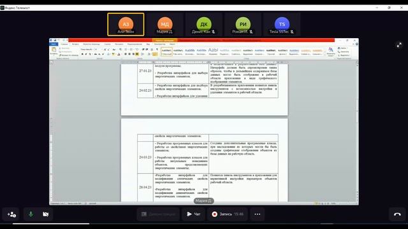408x229 pixels.
Task: Select participant tile Роман И.
Action: (x=243, y=24)
